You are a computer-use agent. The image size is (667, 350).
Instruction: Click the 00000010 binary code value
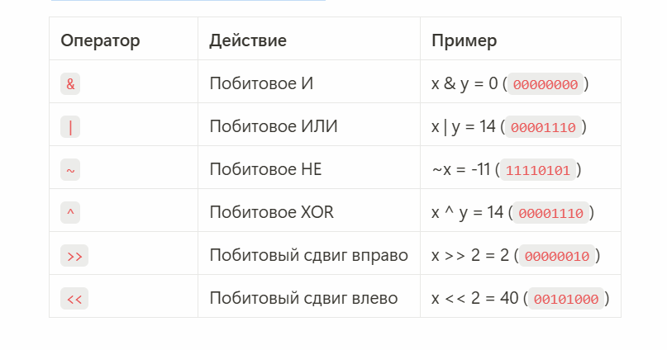[557, 256]
